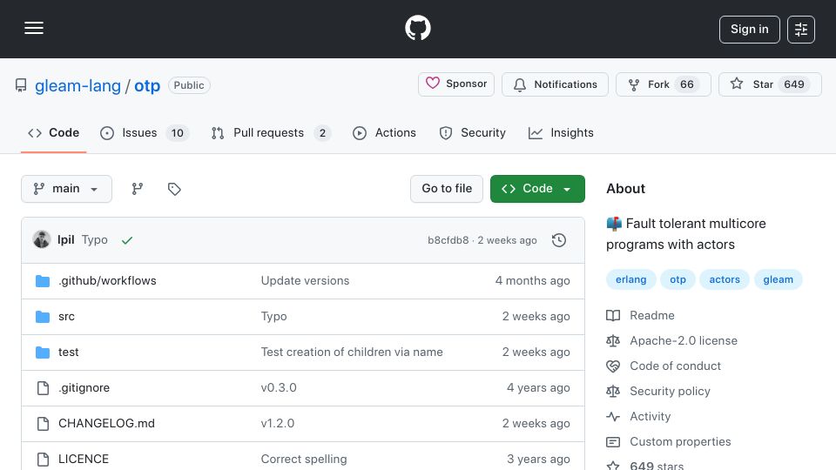This screenshot has height=470, width=836.
Task: View tags via tag icon
Action: pos(174,189)
